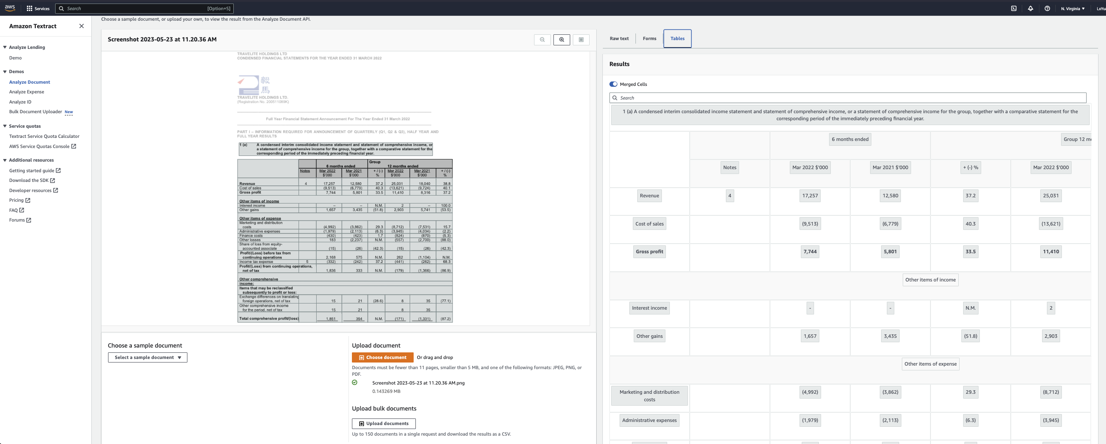The height and width of the screenshot is (444, 1106).
Task: Open the help question mark menu
Action: click(x=1047, y=8)
